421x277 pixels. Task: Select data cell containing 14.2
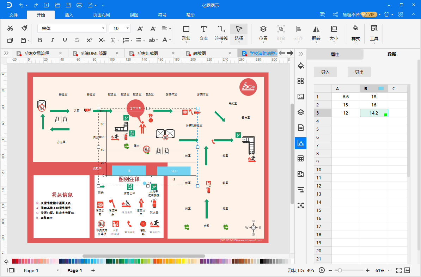(x=374, y=113)
